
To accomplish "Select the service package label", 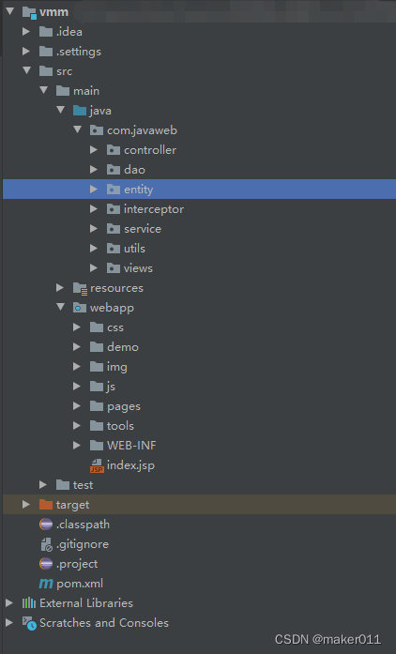I will pos(143,229).
